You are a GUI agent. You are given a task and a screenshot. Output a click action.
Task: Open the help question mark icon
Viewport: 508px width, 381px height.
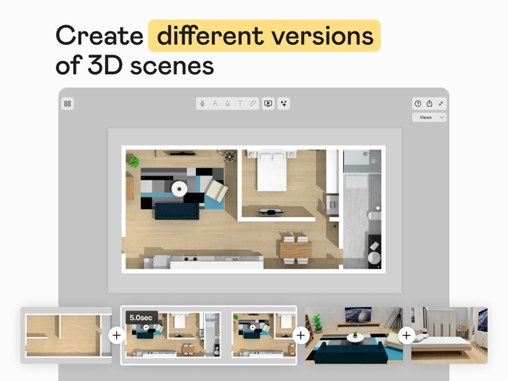(x=418, y=104)
